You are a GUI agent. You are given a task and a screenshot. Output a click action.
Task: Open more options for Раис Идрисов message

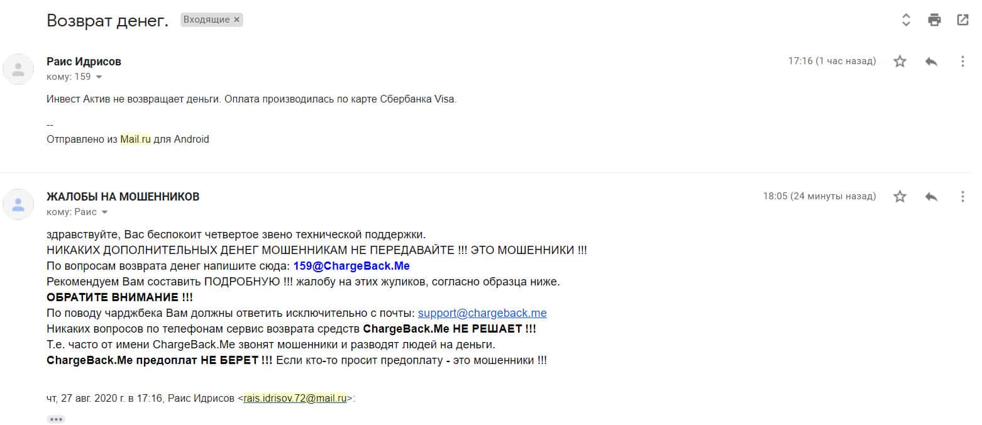(963, 61)
